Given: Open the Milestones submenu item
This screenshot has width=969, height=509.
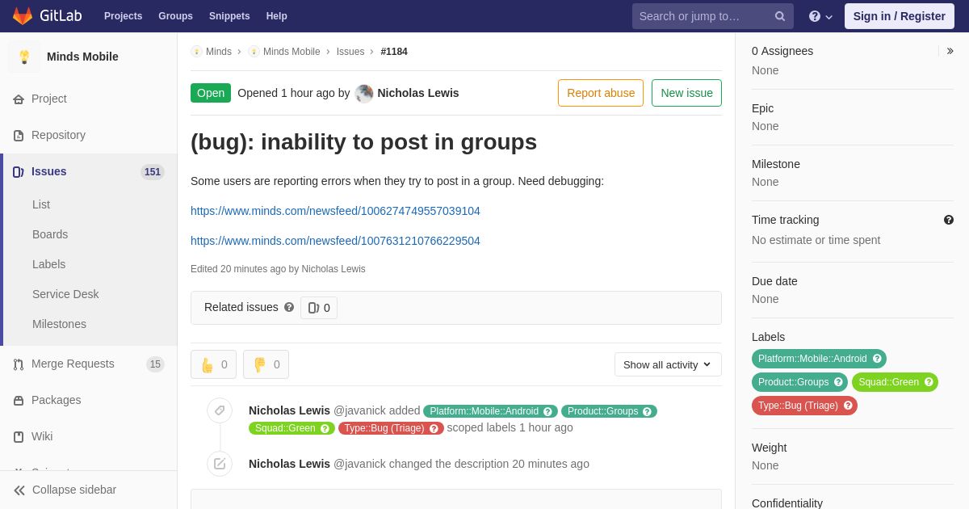Looking at the screenshot, I should [x=59, y=324].
